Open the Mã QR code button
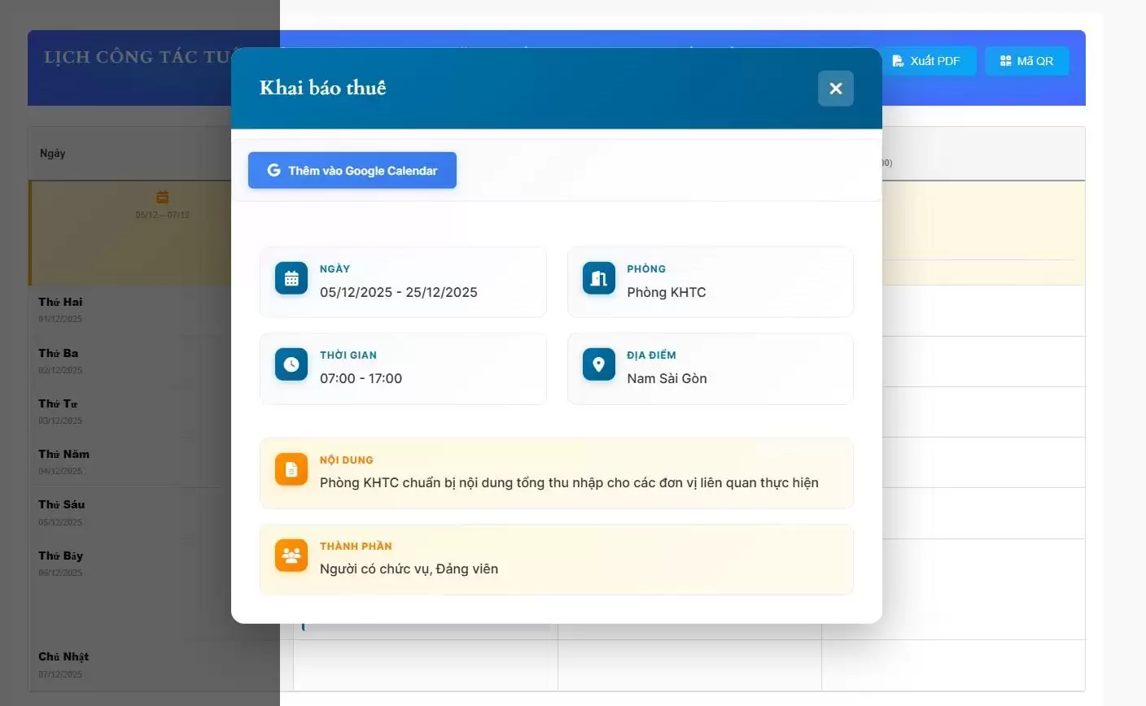Image resolution: width=1146 pixels, height=706 pixels. (1026, 61)
